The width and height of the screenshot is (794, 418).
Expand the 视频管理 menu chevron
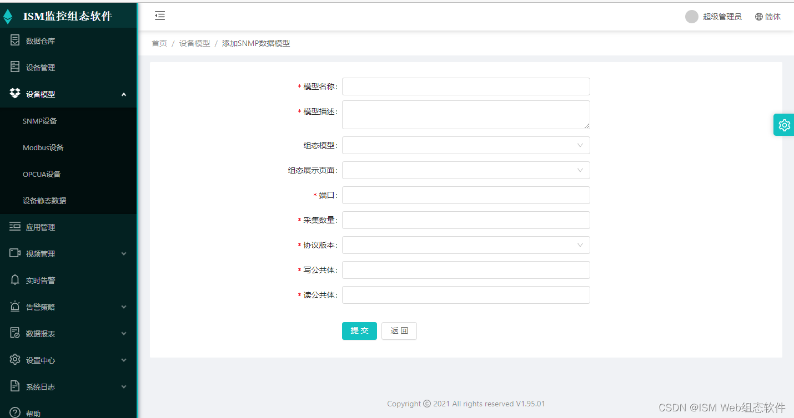(124, 254)
